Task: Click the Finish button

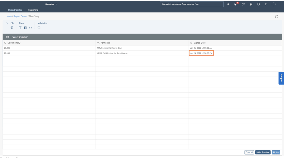Action: pyautogui.click(x=276, y=152)
